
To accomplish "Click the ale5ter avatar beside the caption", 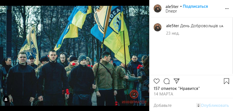I will [158, 27].
